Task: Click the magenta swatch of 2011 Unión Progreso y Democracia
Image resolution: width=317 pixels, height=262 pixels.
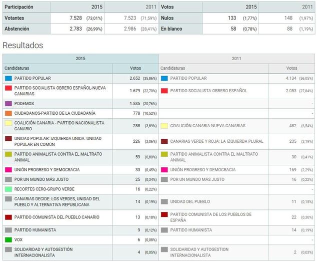Action: click(164, 170)
